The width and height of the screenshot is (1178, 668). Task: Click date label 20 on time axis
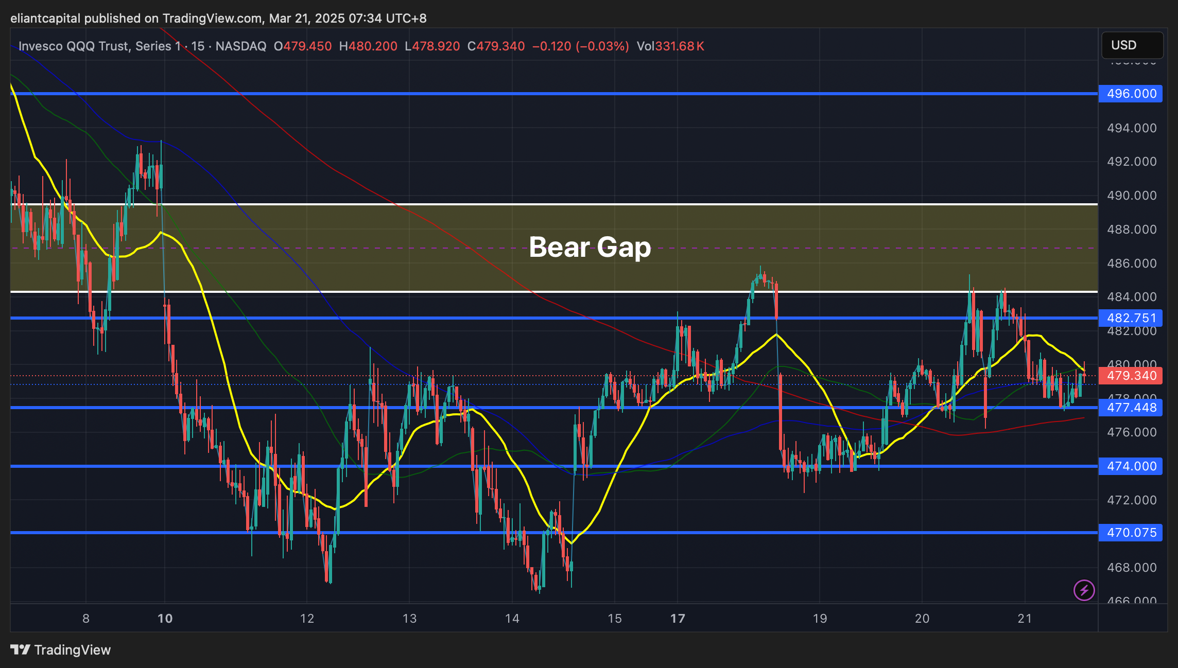[x=922, y=619]
